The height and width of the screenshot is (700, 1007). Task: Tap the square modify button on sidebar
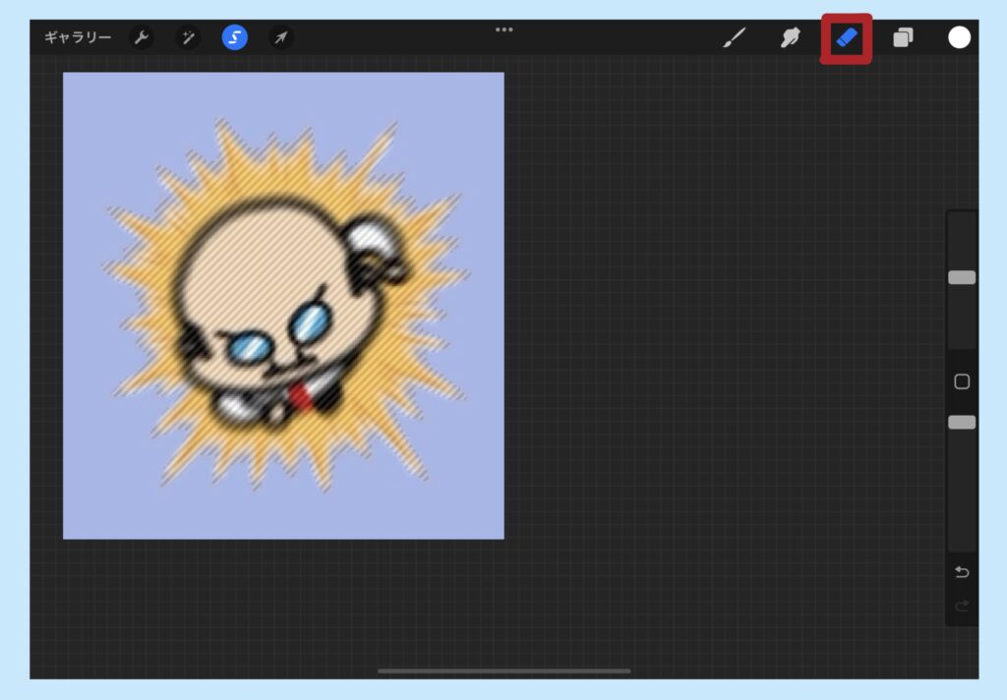(x=962, y=382)
